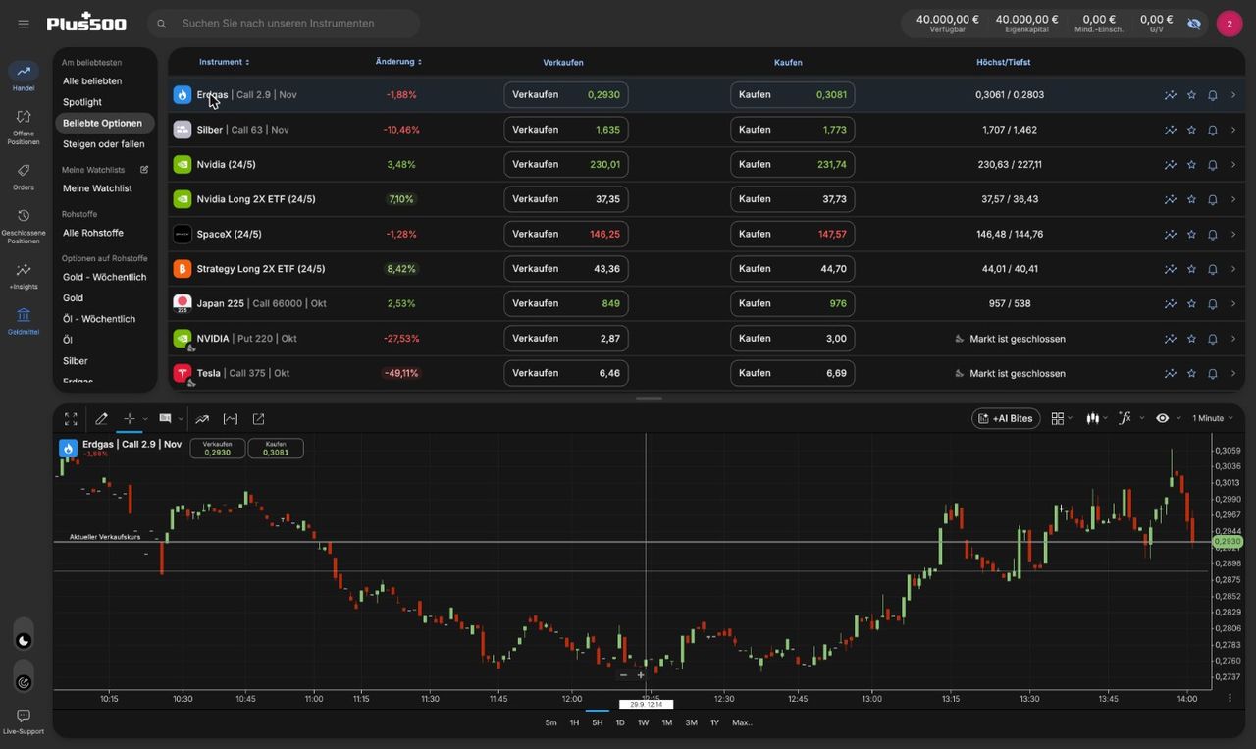This screenshot has height=749, width=1256.
Task: Open Geschlossene Positionen in the sidebar
Action: 24,226
